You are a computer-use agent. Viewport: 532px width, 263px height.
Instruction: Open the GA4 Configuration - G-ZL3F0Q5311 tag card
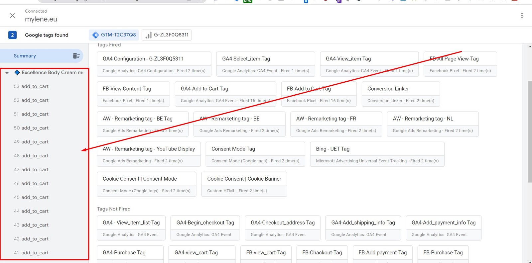click(x=154, y=64)
